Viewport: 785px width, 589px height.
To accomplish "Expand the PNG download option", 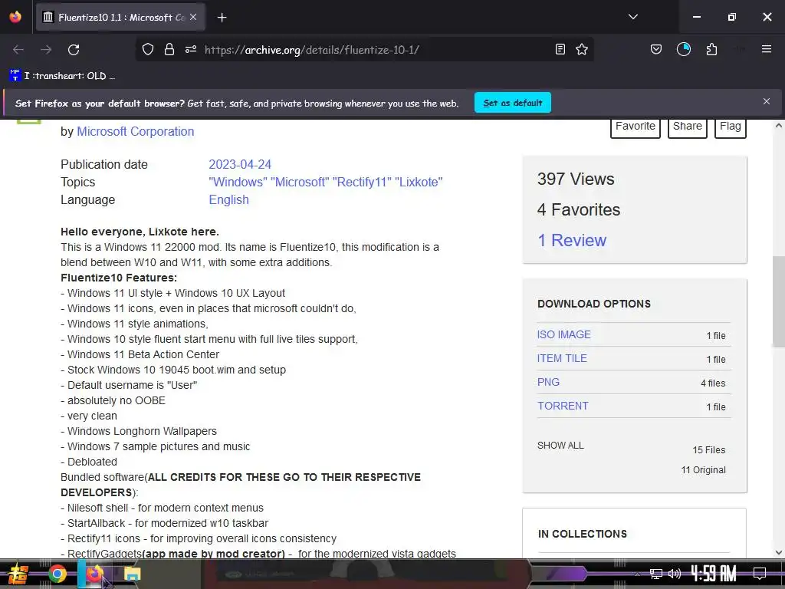I will tap(548, 382).
